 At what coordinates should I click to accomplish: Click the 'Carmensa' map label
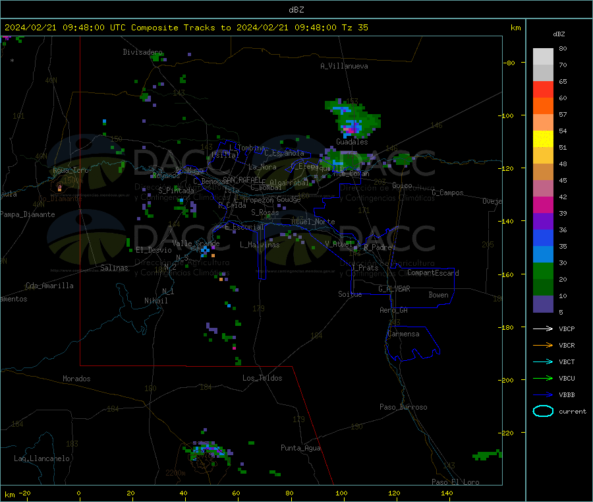click(403, 334)
